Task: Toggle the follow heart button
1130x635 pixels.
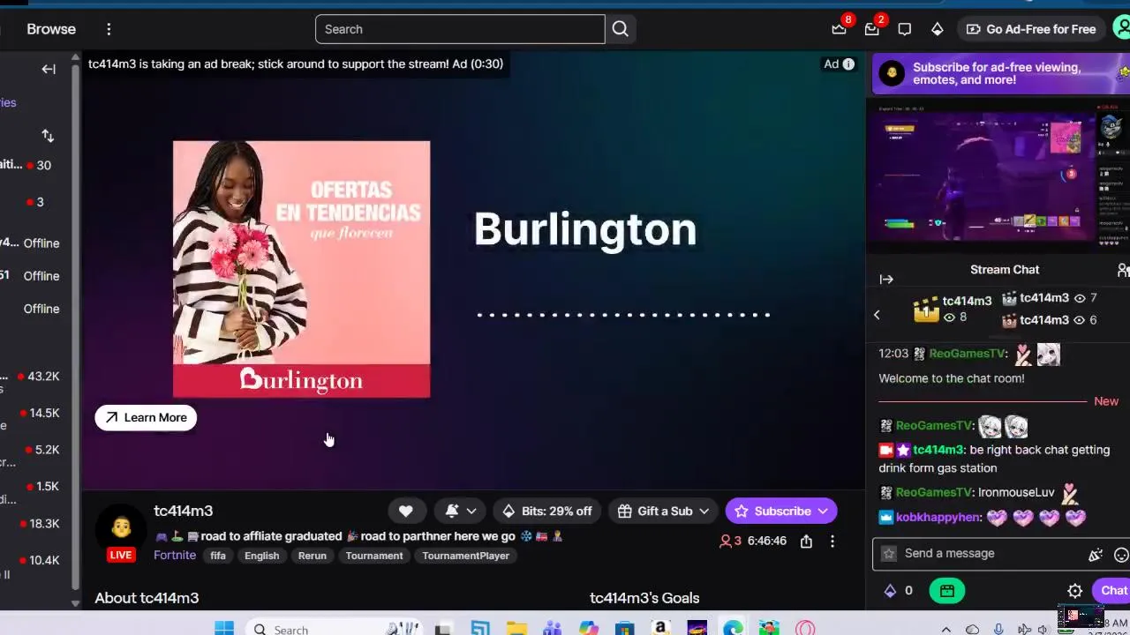Action: (x=405, y=511)
